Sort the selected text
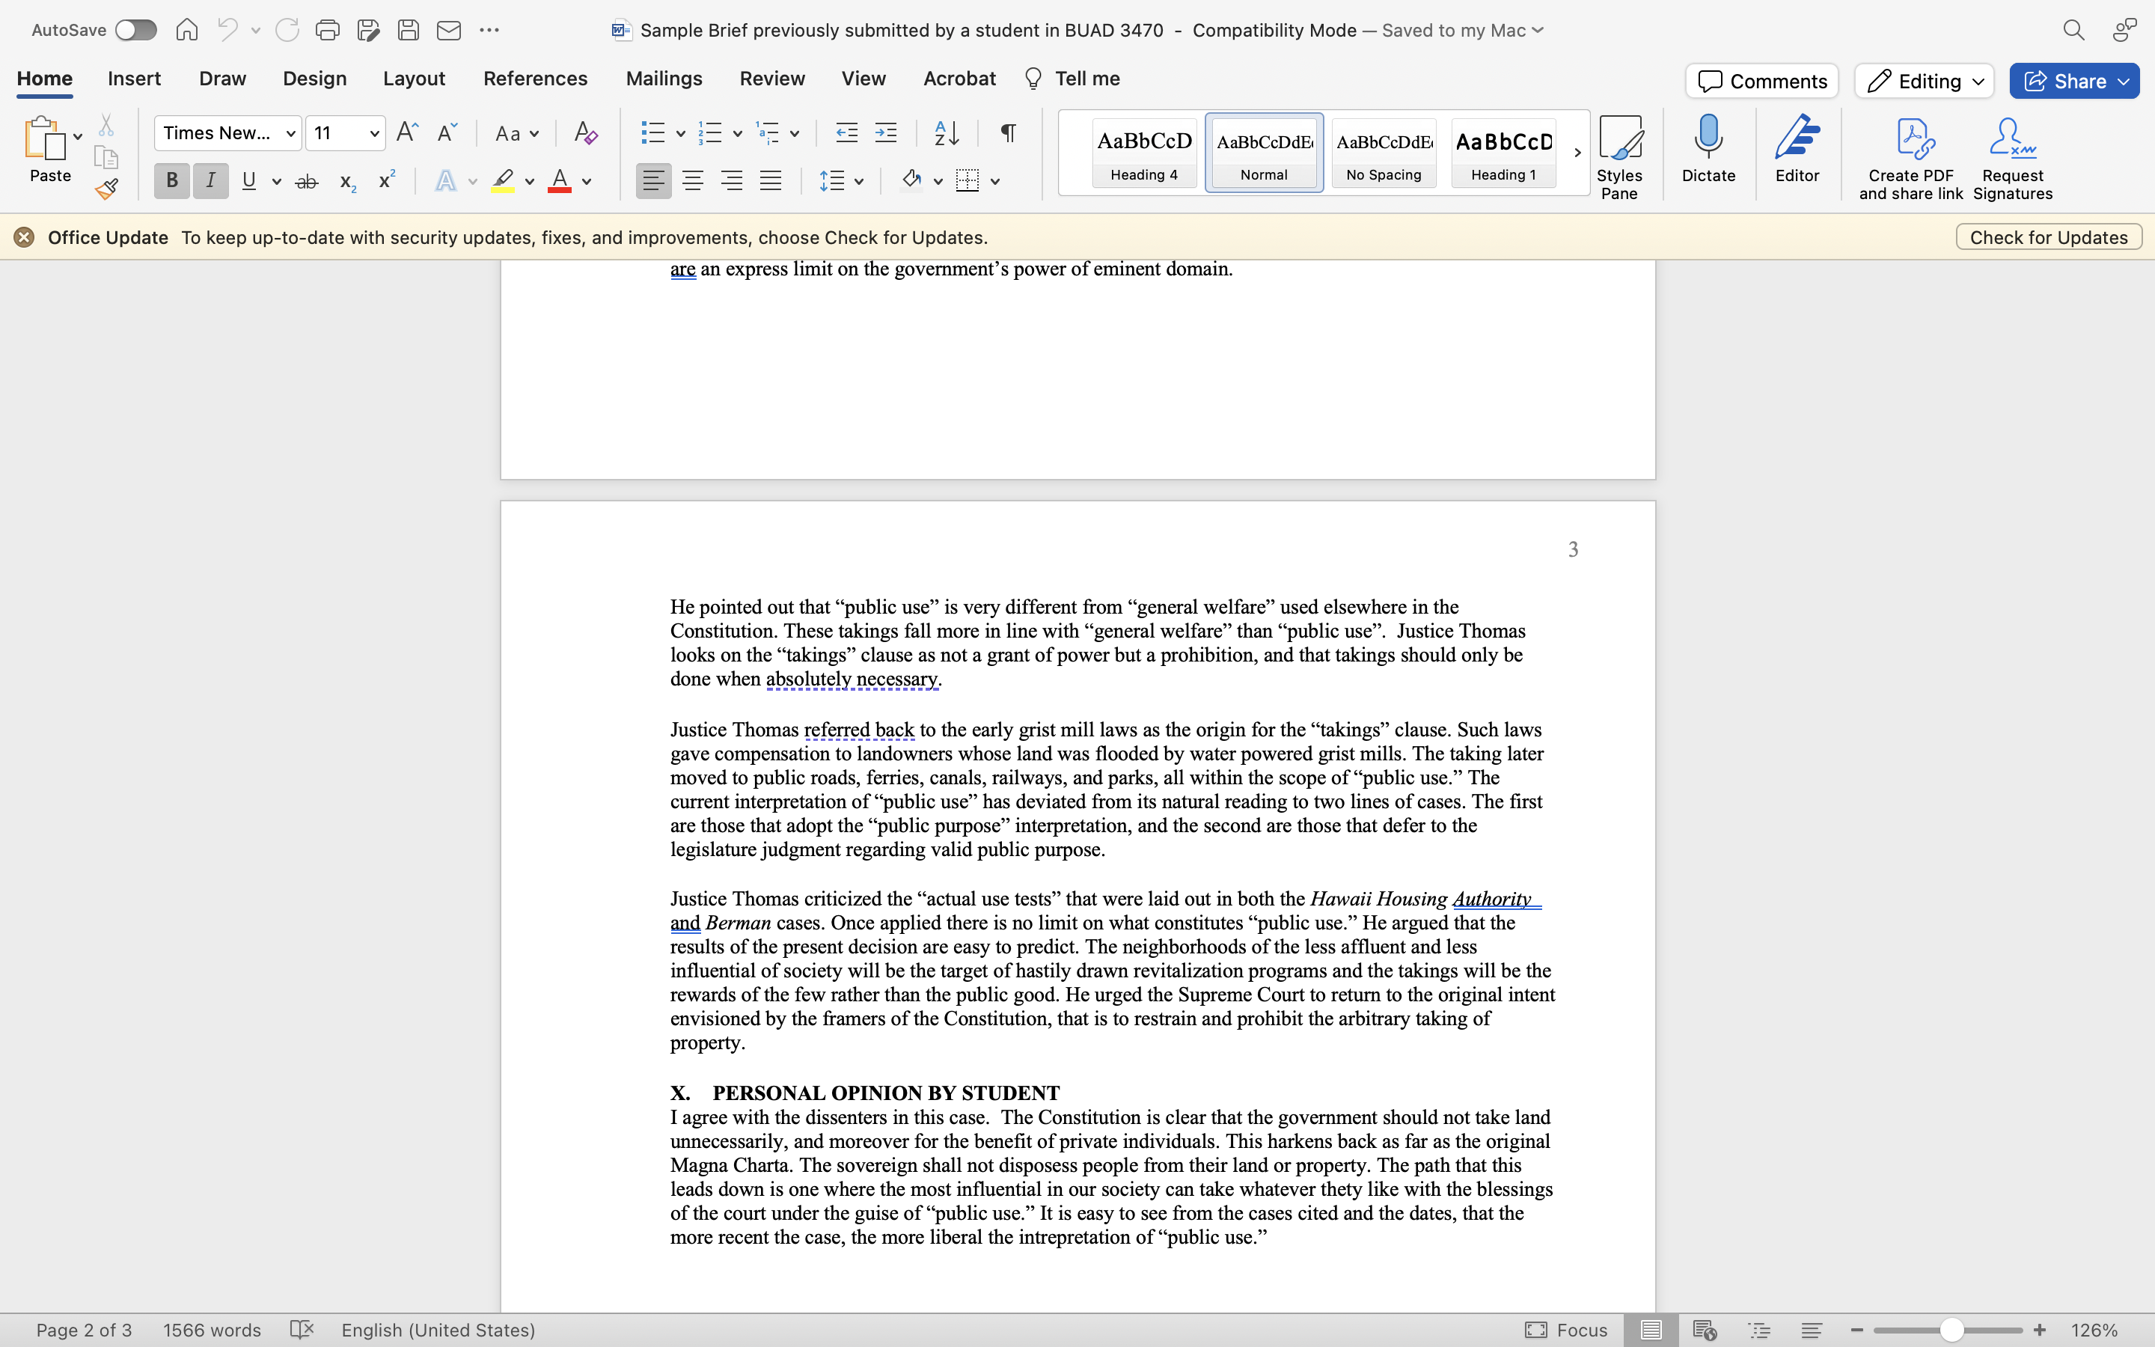 (946, 132)
